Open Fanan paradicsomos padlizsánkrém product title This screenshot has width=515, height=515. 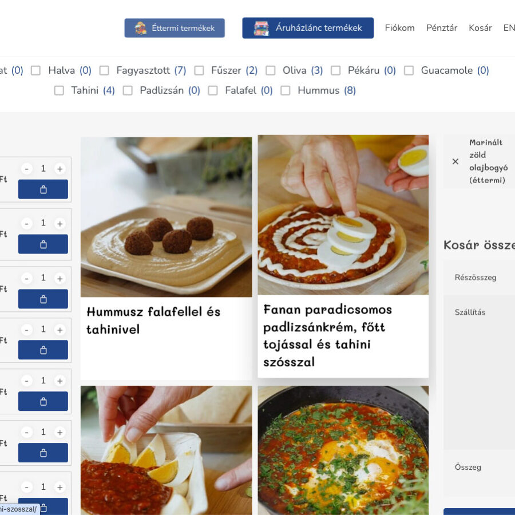click(327, 335)
